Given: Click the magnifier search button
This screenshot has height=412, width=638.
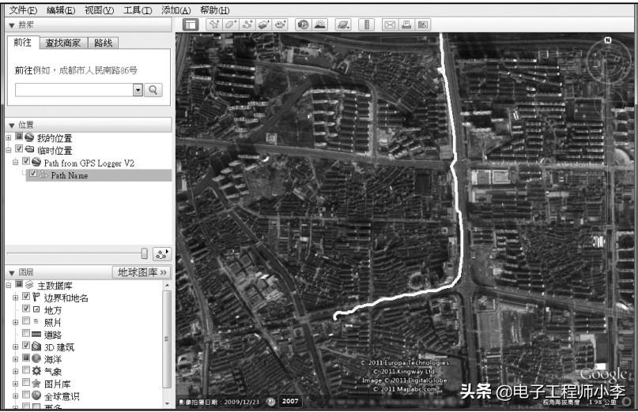Looking at the screenshot, I should (153, 90).
